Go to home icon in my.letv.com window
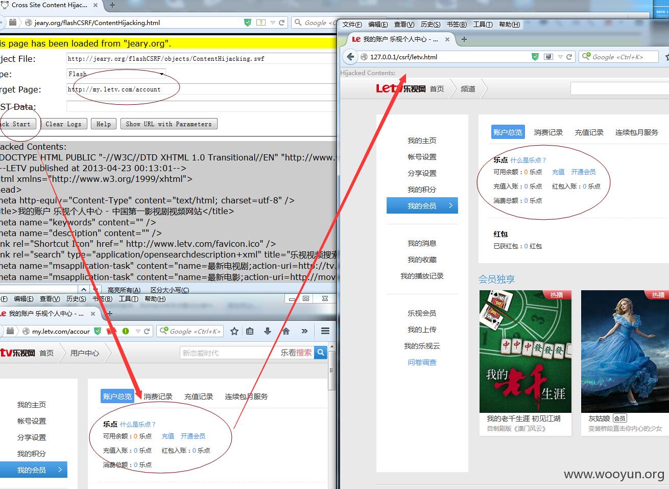This screenshot has width=669, height=489. (x=286, y=331)
